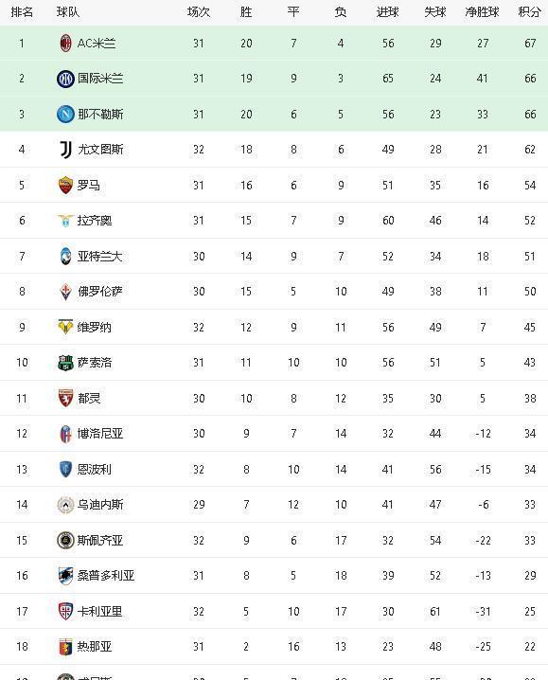Click the 佛罗伦萨 fleur-de-lis logo
Image resolution: width=548 pixels, height=680 pixels.
click(65, 292)
